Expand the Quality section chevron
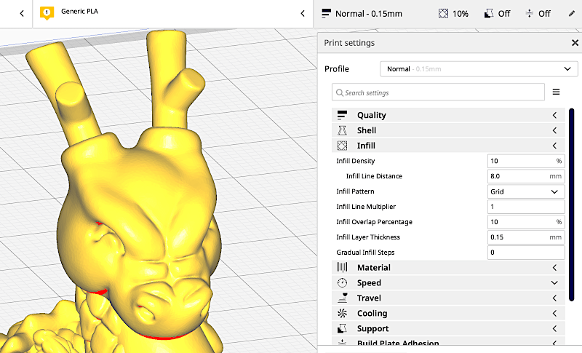 (554, 115)
